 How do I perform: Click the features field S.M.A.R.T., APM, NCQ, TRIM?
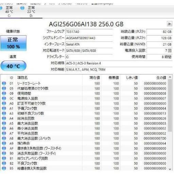119,69
